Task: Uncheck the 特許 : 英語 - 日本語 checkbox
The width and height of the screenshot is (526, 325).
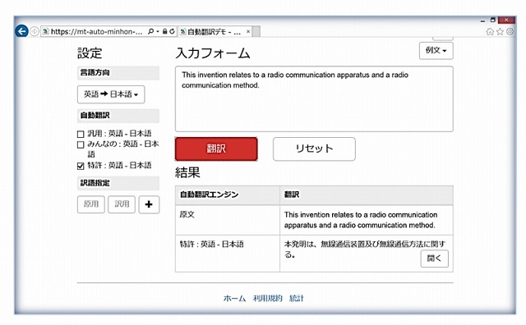Action: 81,166
